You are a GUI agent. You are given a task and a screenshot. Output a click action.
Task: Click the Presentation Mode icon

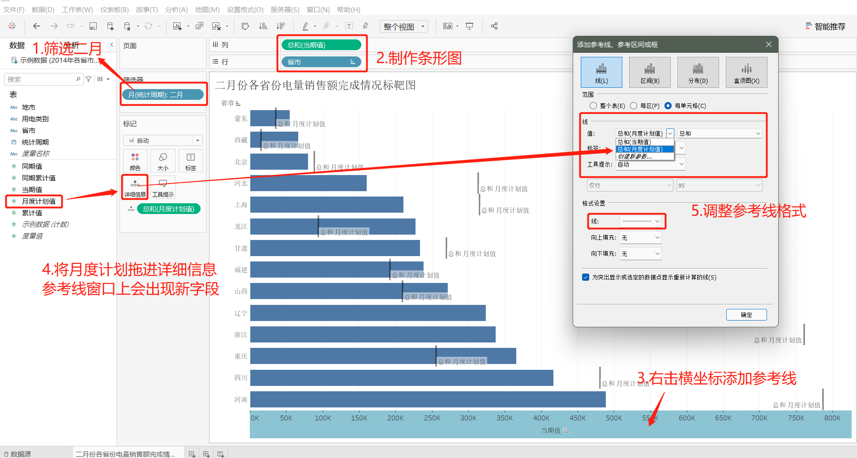[x=470, y=26]
